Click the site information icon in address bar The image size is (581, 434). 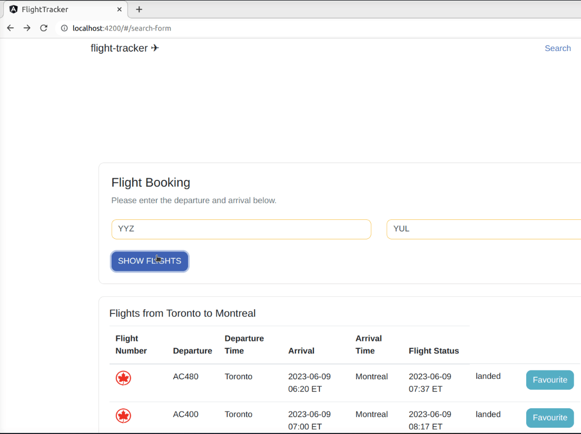[x=64, y=28]
